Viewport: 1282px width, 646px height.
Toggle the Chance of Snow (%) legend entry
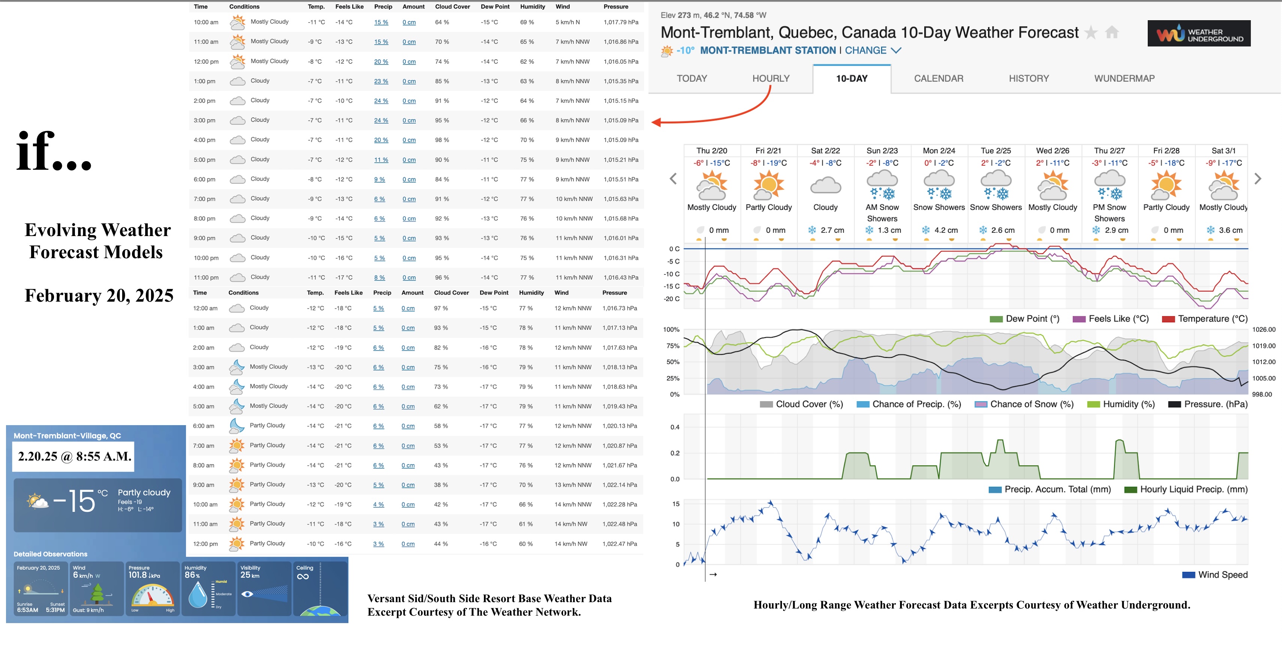1024,404
